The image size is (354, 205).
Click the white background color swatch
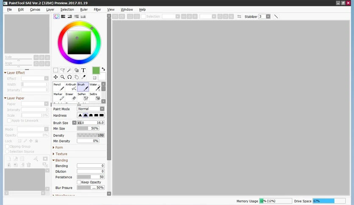(x=102, y=77)
